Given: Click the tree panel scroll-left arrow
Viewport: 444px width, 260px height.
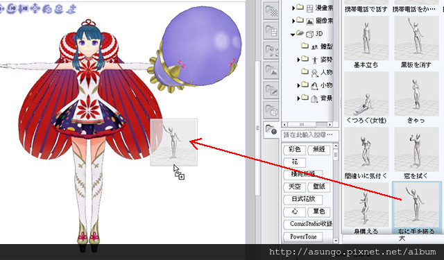Looking at the screenshot, I should (x=285, y=125).
